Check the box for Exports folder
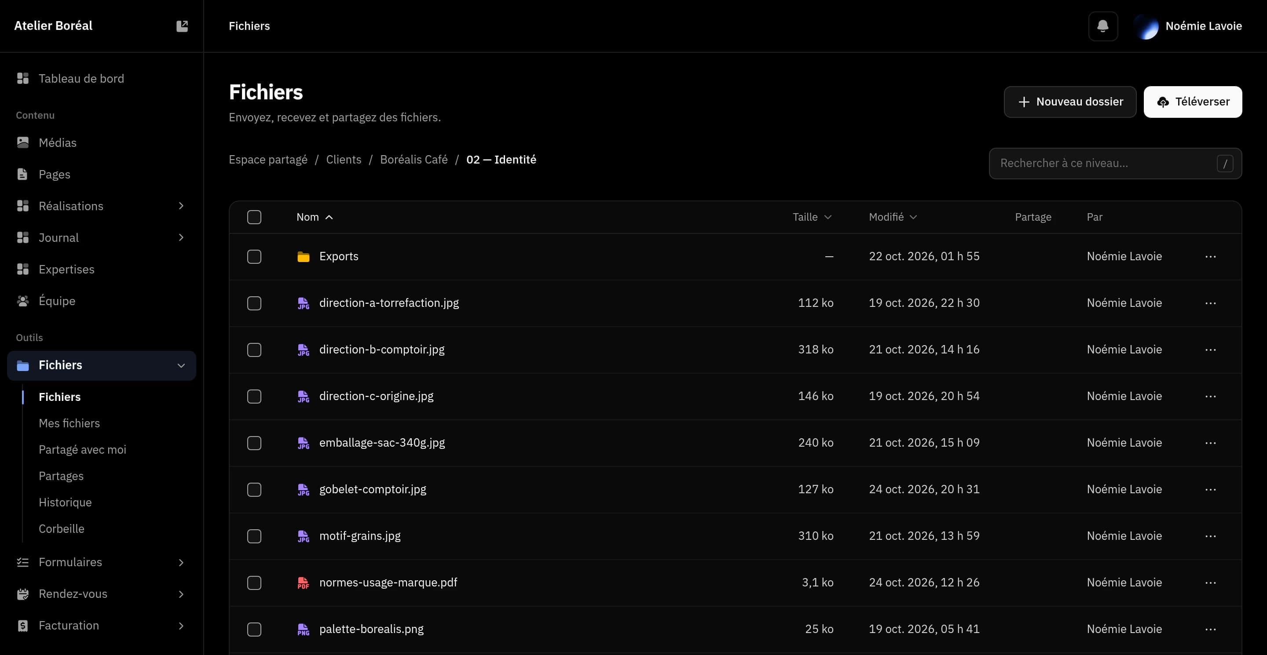The height and width of the screenshot is (655, 1267). pyautogui.click(x=254, y=256)
